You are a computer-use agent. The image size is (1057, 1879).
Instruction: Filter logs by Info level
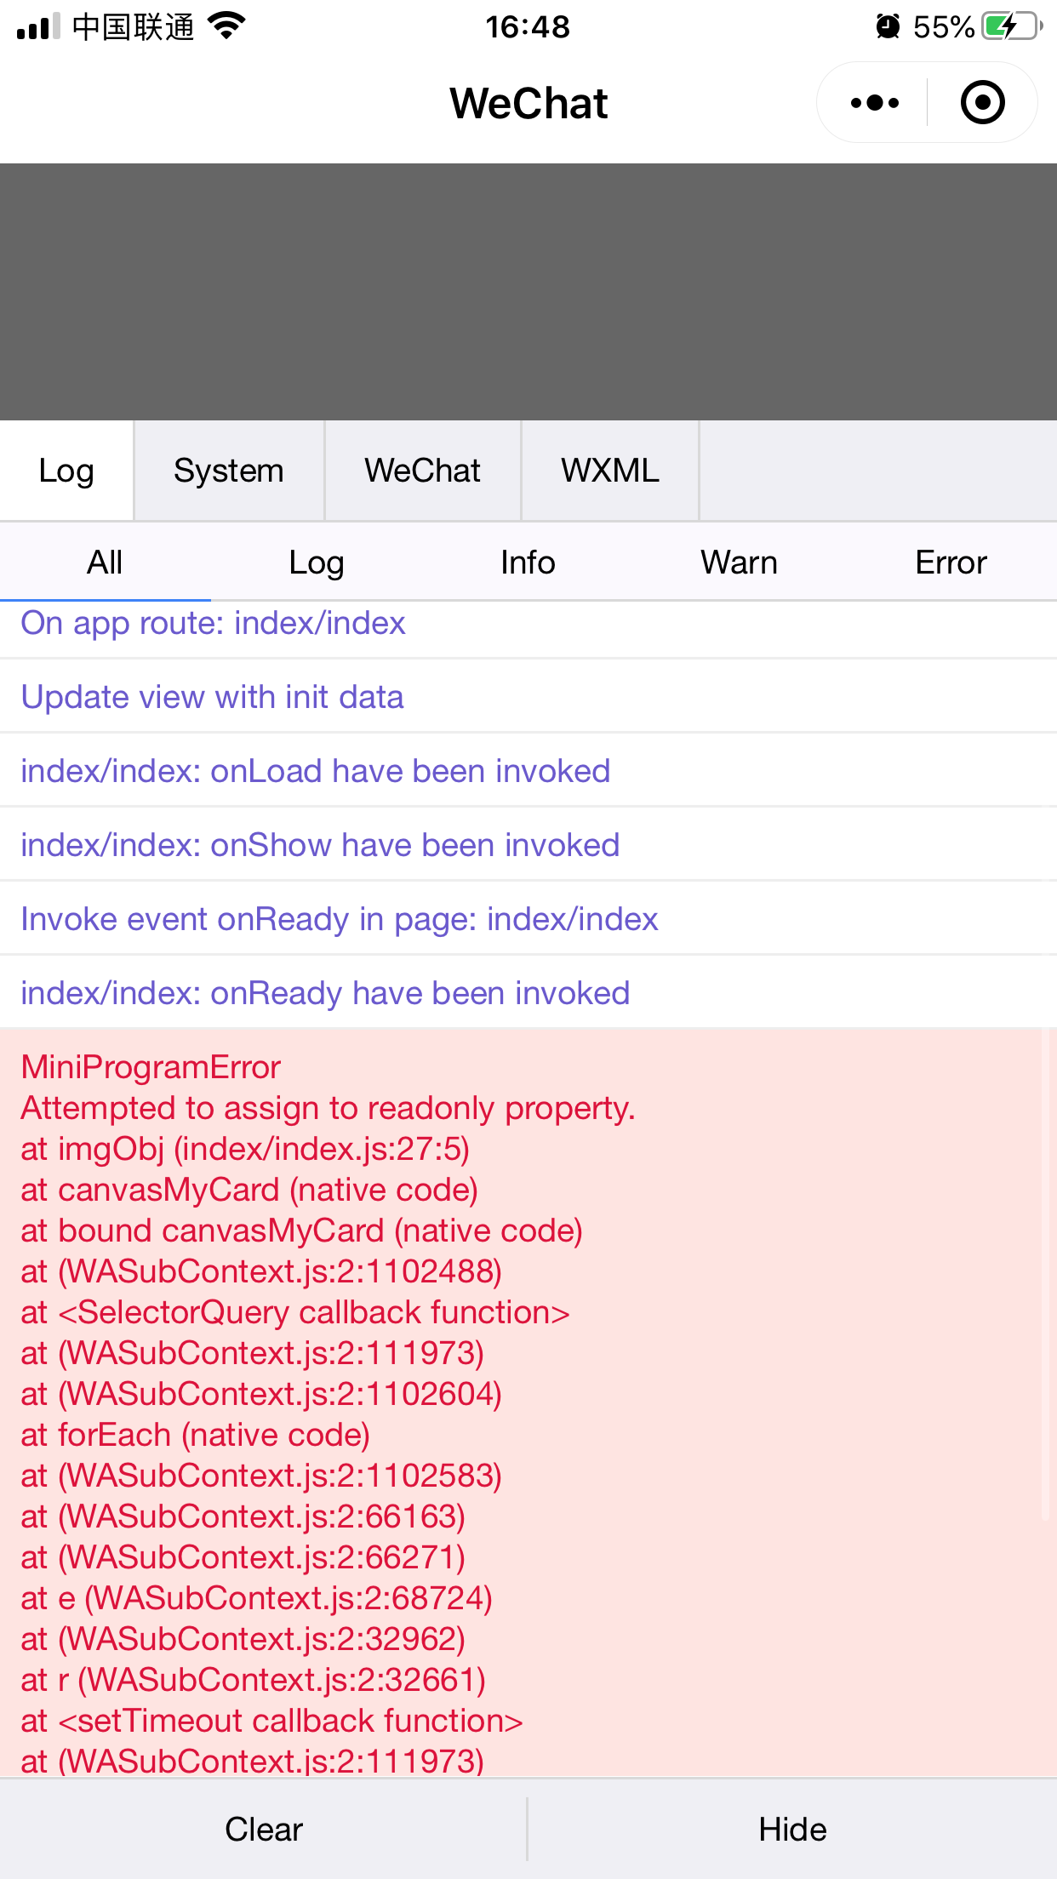528,563
